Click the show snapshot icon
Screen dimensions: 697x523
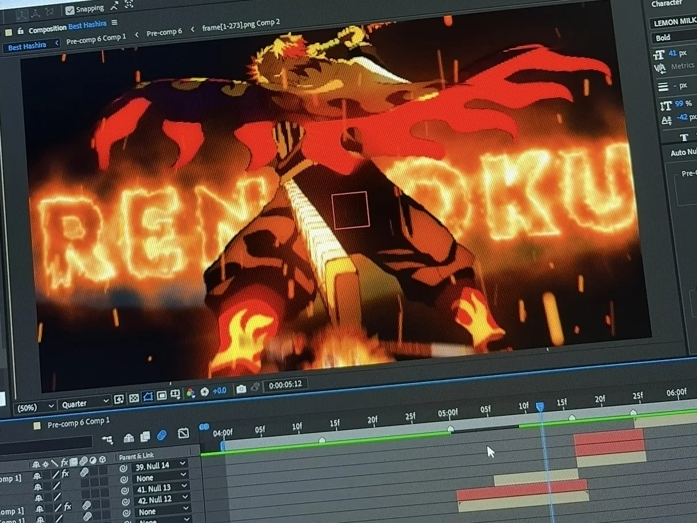click(255, 387)
